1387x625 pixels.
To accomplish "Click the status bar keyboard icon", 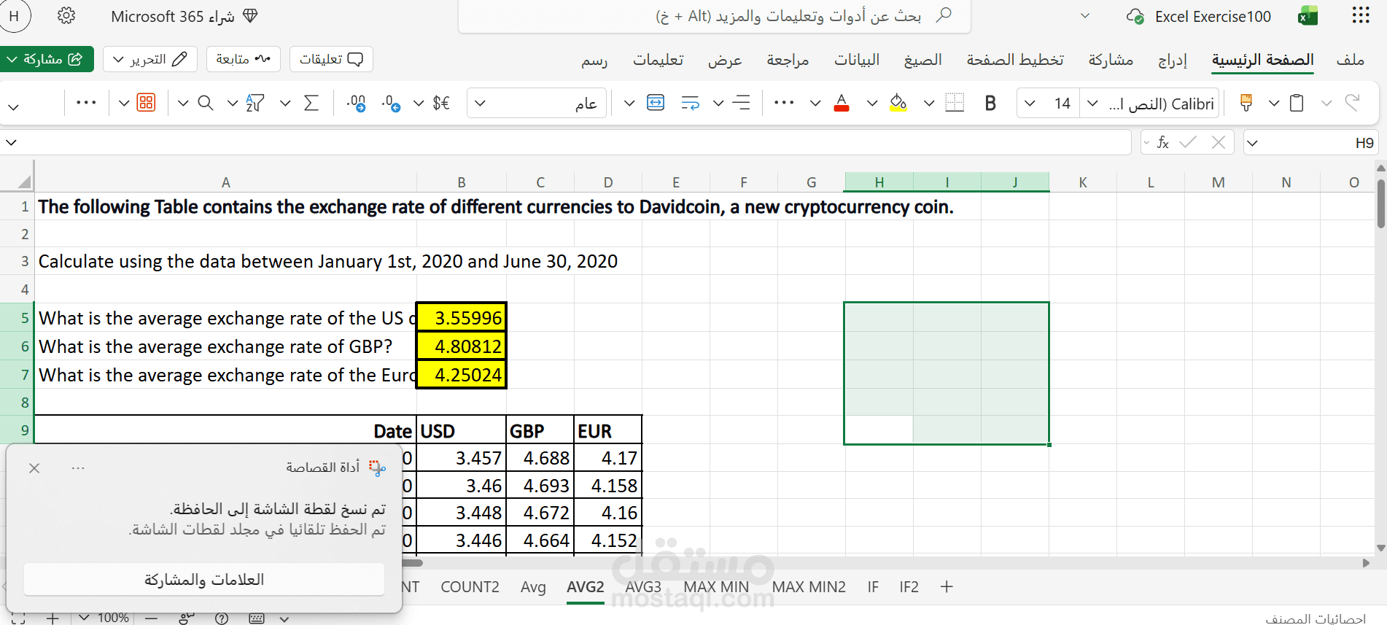I will point(257,618).
